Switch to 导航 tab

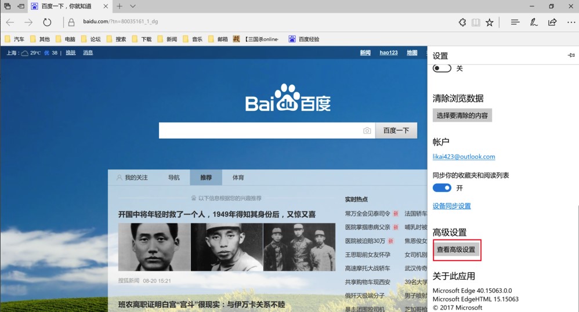(x=174, y=177)
